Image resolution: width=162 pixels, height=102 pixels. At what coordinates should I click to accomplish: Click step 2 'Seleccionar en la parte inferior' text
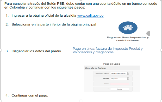[x=54, y=24]
